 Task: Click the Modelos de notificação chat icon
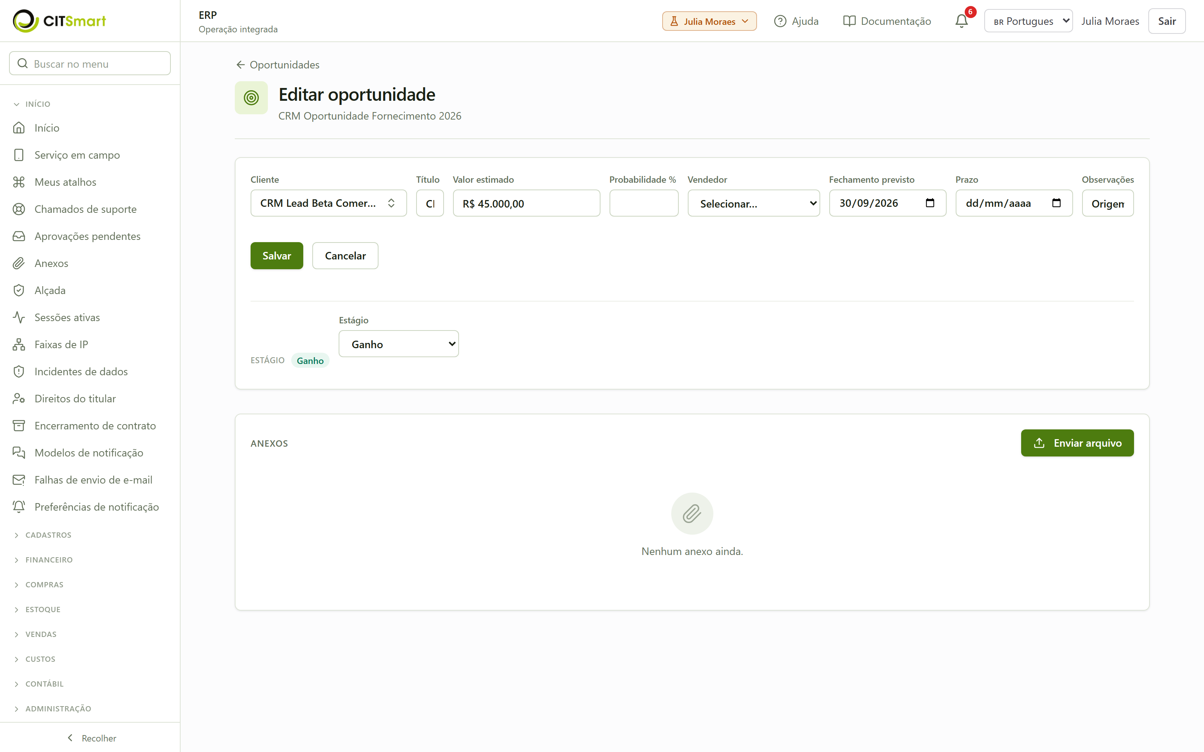pyautogui.click(x=19, y=453)
